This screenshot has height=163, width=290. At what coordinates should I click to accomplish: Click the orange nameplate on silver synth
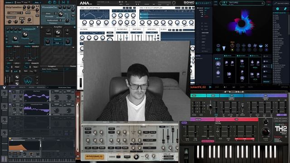pos(94,157)
